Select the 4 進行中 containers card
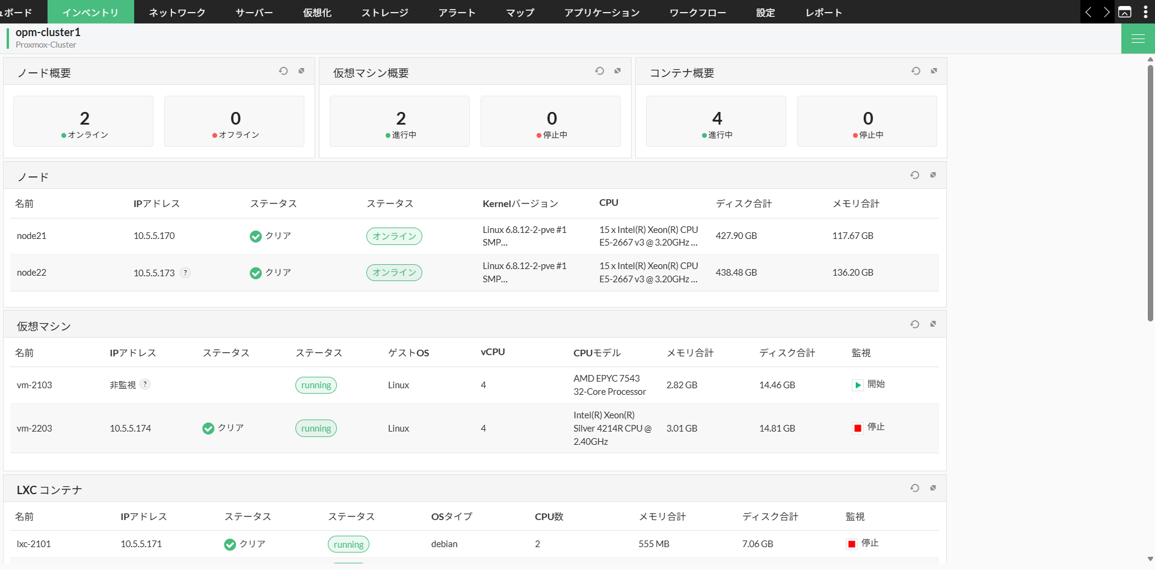1155x570 pixels. pos(716,122)
